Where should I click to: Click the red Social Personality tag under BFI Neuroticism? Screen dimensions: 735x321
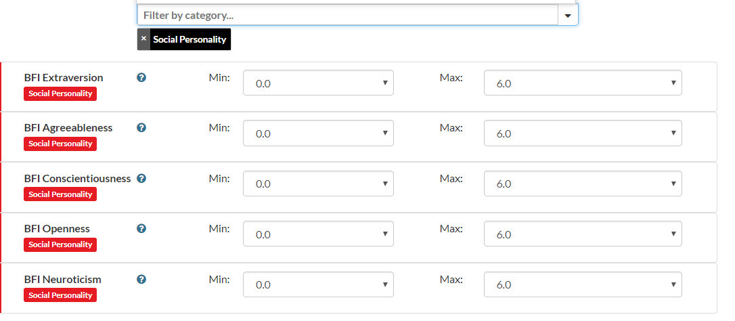pos(60,295)
